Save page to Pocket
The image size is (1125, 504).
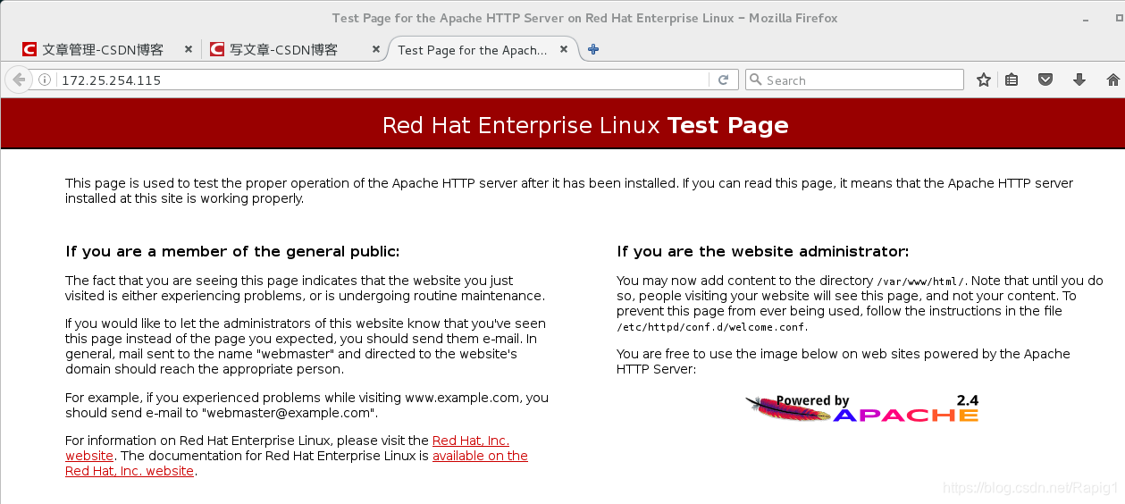click(1045, 80)
